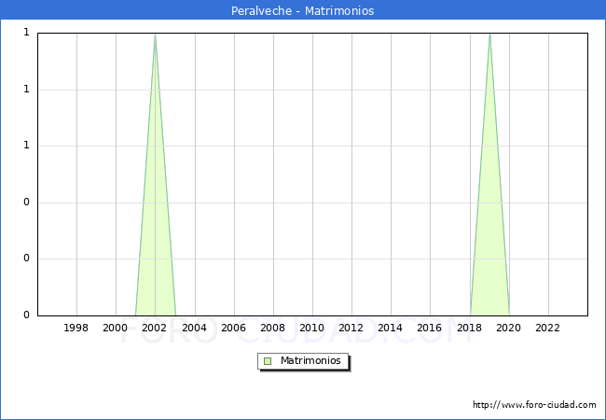Viewport: 606px width, 420px height.
Task: Select the 2016 x-axis label
Action: coord(429,328)
